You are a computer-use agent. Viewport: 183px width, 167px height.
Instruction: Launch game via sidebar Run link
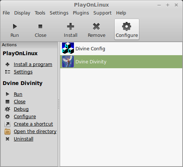[18, 94]
